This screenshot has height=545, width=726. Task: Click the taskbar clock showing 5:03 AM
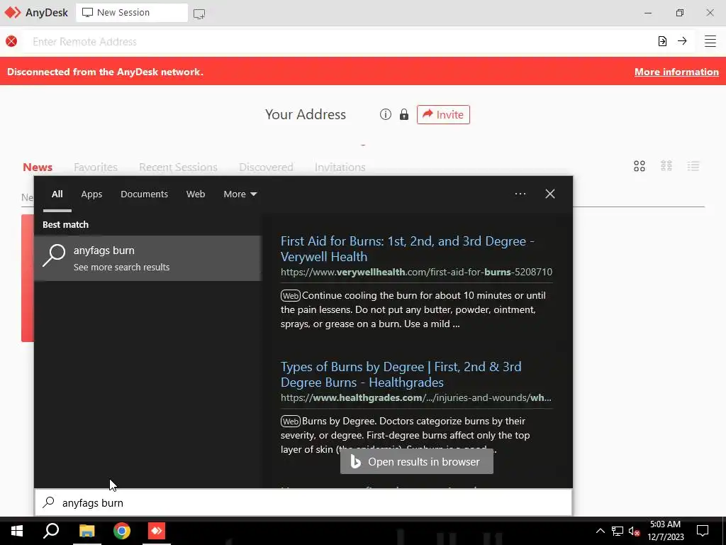[x=665, y=531]
